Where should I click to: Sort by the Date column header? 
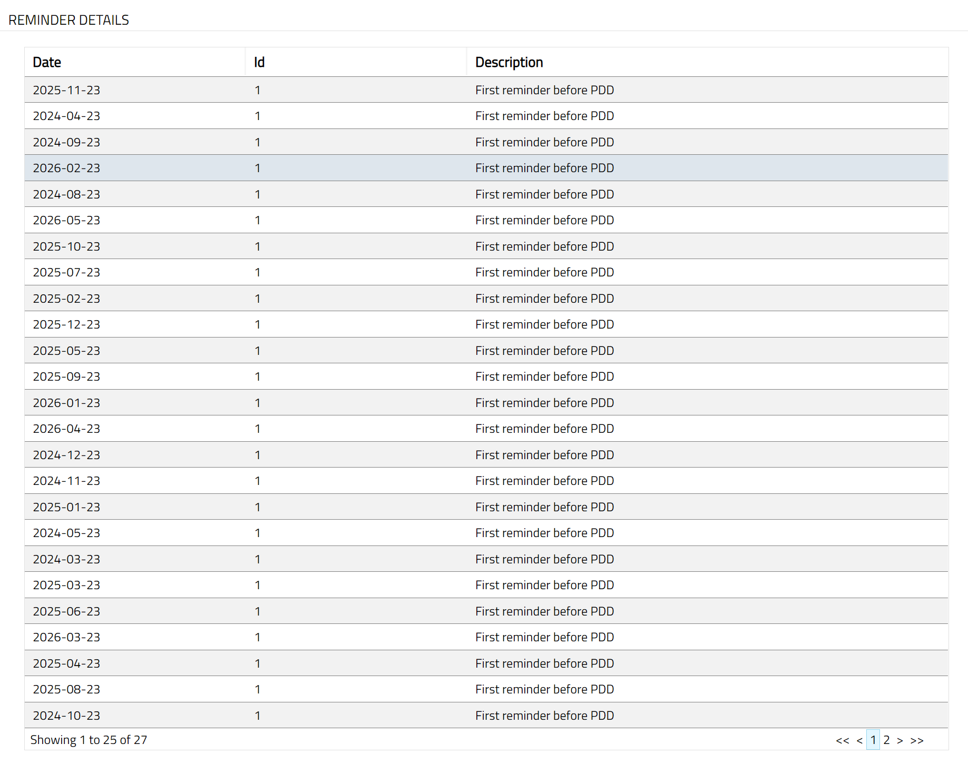[x=47, y=62]
